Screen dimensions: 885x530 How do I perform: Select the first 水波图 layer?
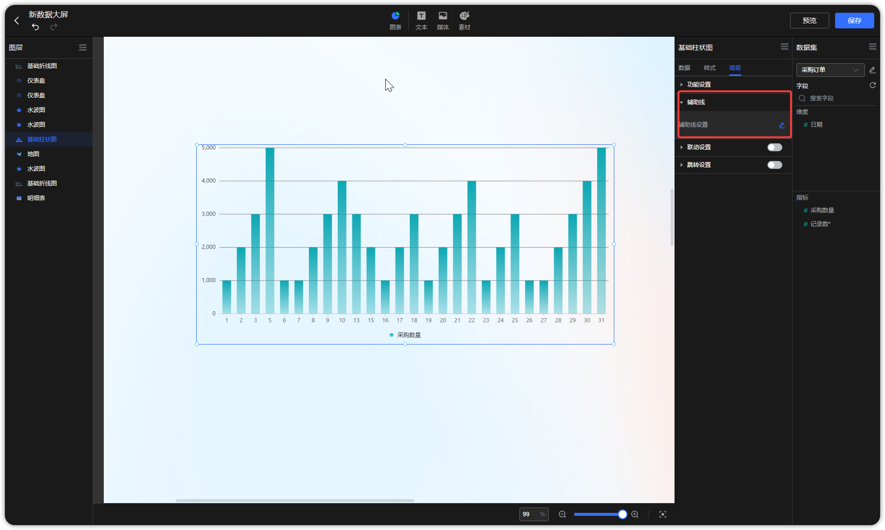tap(49, 110)
